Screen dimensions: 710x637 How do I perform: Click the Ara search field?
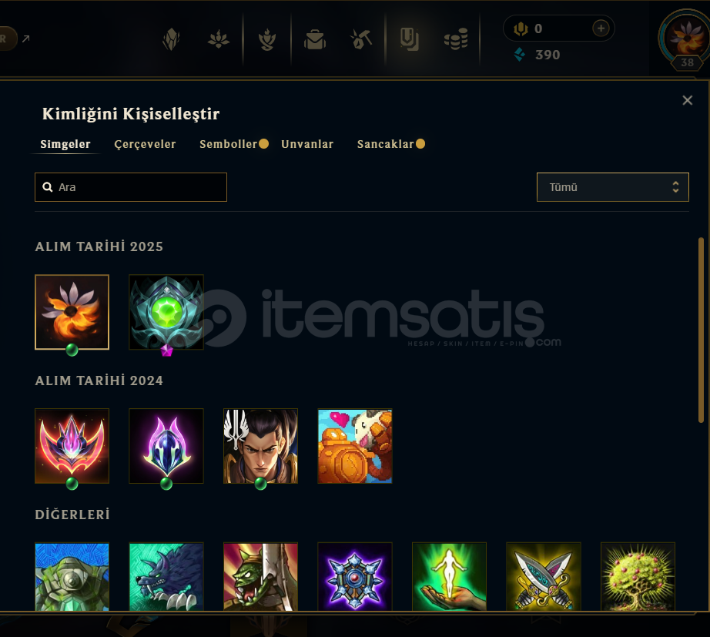131,187
